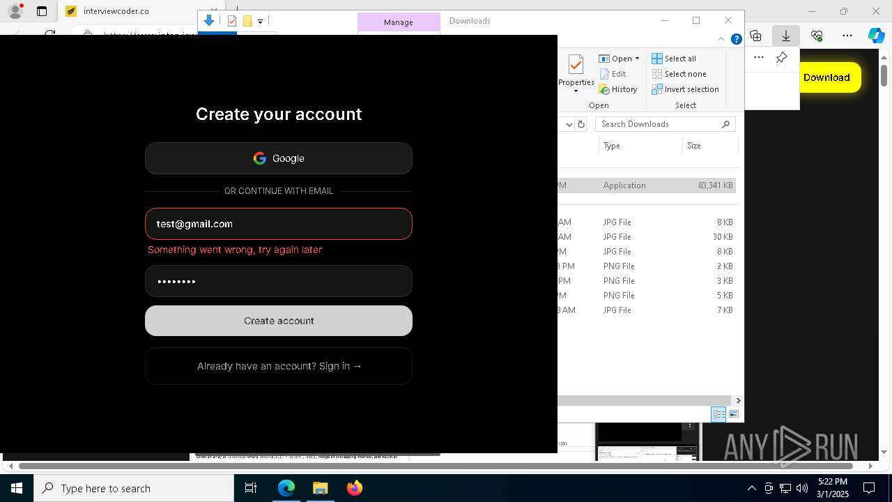The width and height of the screenshot is (892, 502).
Task: Expand the address bar history dropdown
Action: click(569, 124)
